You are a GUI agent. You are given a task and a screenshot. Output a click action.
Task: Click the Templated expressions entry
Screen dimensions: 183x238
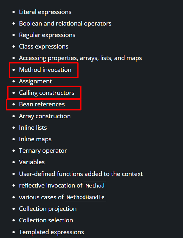[x=52, y=232]
